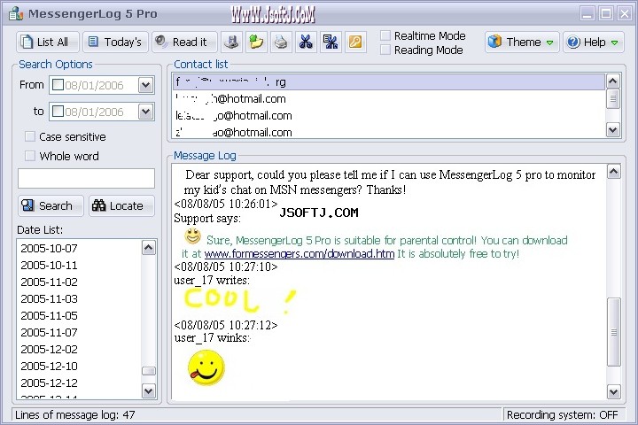The image size is (638, 425).
Task: Click Message Log scroll down arrow
Action: click(x=614, y=391)
